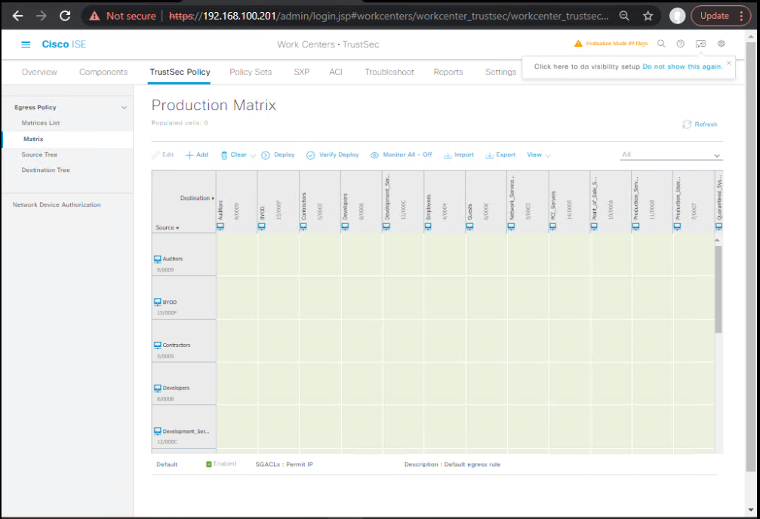Open Network Device Authorization
Image resolution: width=760 pixels, height=519 pixels.
pos(57,205)
